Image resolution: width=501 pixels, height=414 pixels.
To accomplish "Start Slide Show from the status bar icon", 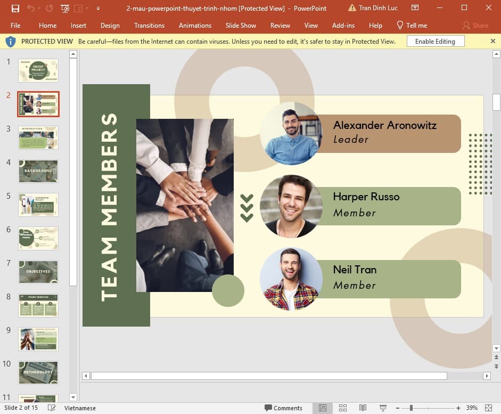I will [x=383, y=408].
